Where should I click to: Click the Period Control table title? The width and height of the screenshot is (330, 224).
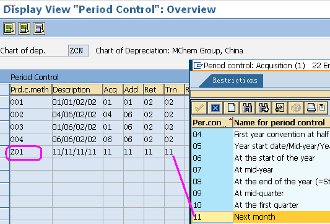tap(35, 78)
